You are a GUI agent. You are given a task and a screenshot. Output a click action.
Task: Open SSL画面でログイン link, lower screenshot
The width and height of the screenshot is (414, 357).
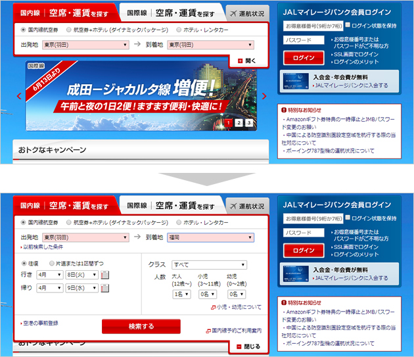coord(355,247)
